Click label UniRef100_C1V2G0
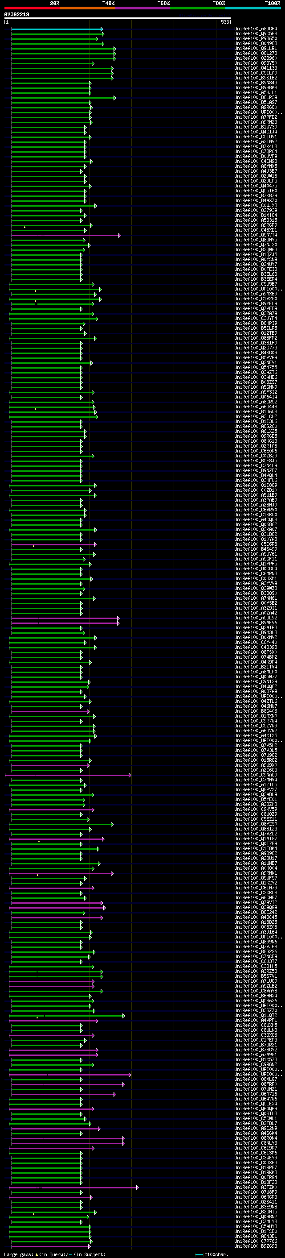 click(256, 299)
